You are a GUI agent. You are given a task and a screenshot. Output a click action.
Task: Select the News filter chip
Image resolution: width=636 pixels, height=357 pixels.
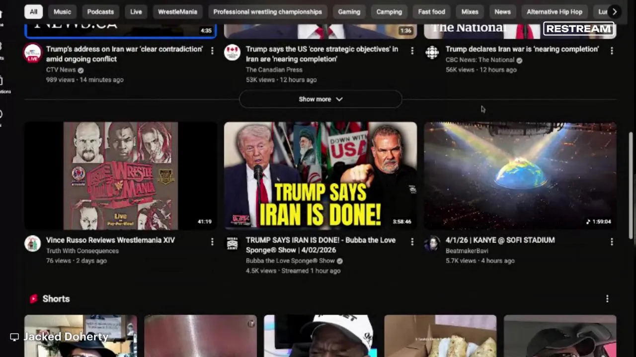502,11
